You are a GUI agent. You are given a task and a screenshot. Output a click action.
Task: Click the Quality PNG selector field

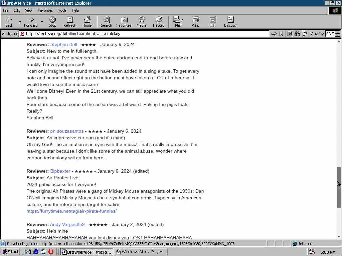click(x=330, y=34)
